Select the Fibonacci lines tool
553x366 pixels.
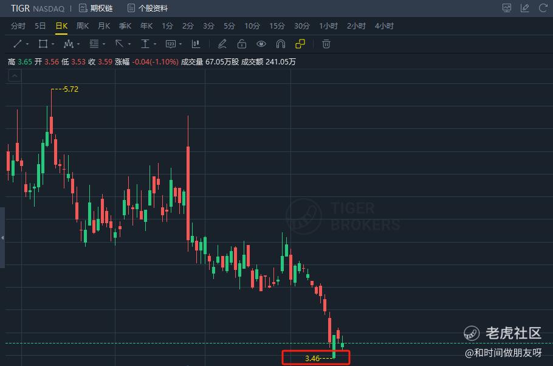[x=94, y=44]
